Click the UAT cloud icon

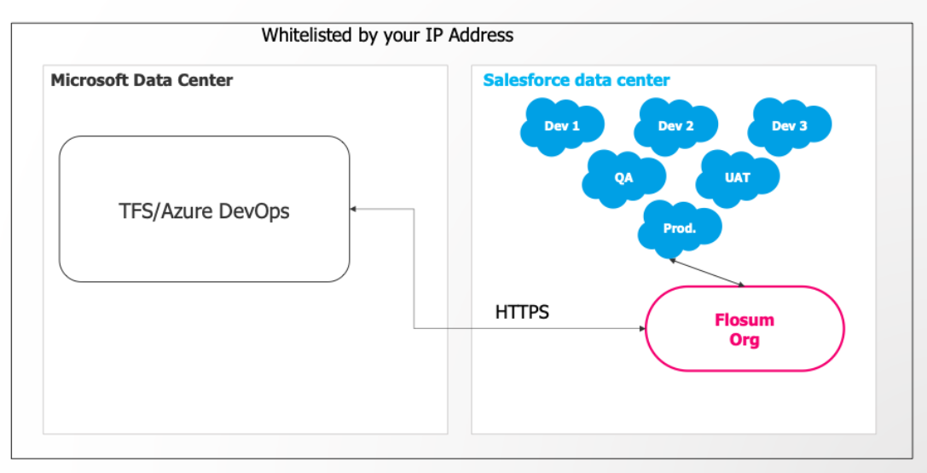(737, 178)
